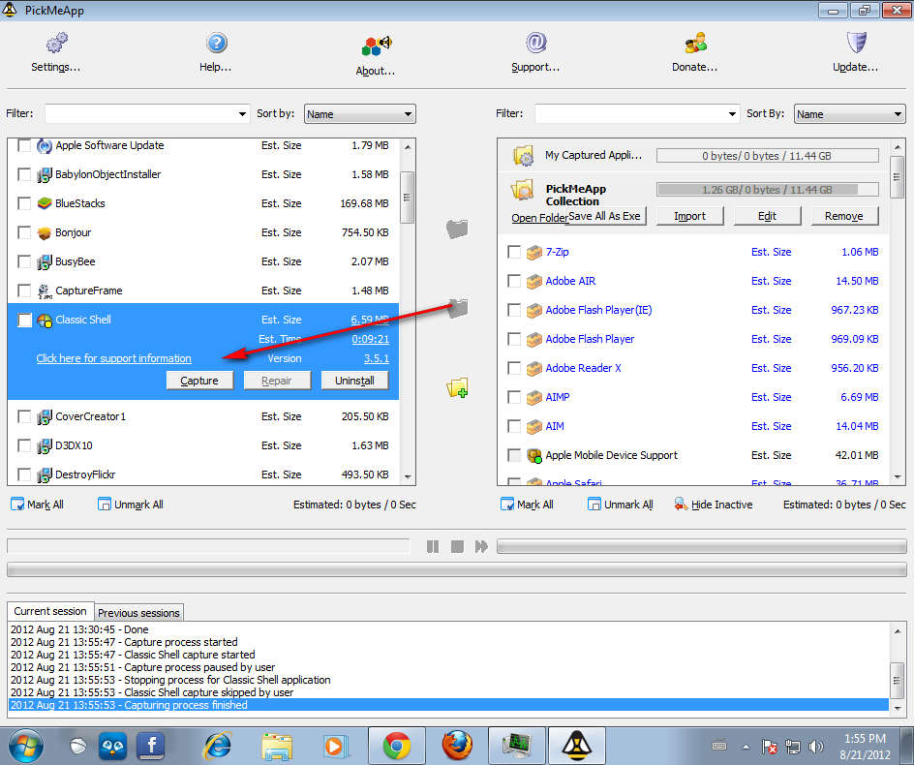Check the BlueStacks checkbox
The image size is (914, 765).
(24, 203)
